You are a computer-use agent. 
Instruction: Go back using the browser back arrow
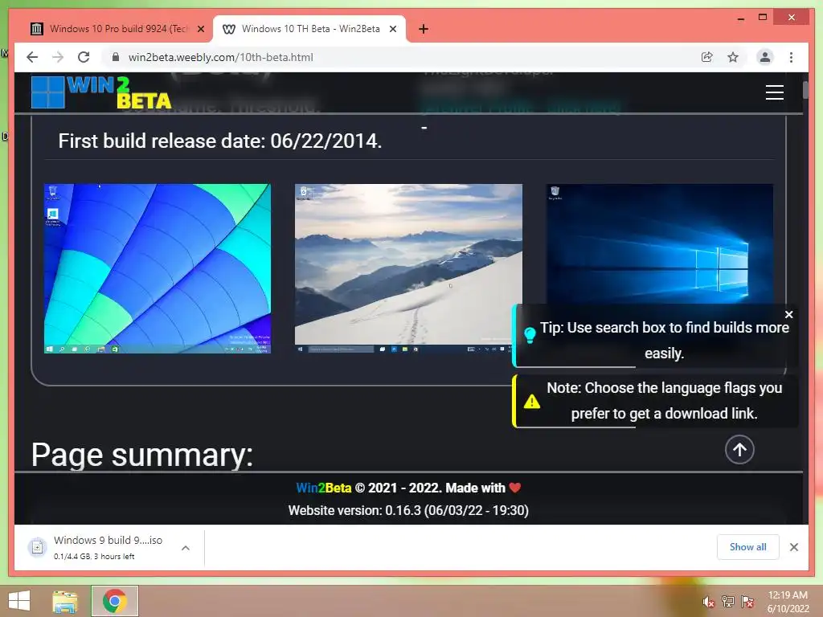click(x=32, y=57)
